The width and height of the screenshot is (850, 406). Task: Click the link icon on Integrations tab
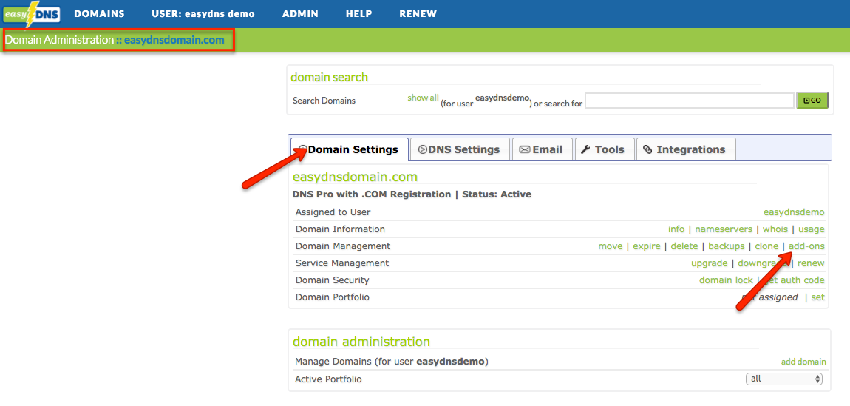coord(647,149)
